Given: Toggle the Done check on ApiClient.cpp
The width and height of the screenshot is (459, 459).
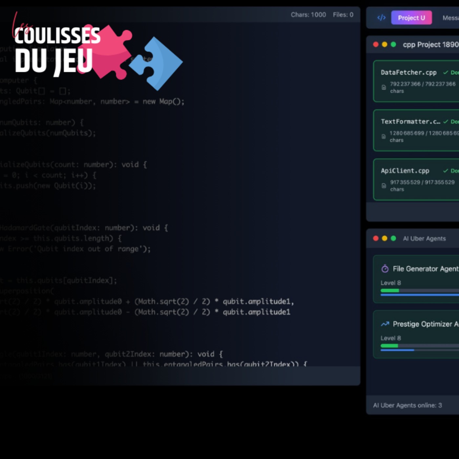Looking at the screenshot, I should (445, 170).
